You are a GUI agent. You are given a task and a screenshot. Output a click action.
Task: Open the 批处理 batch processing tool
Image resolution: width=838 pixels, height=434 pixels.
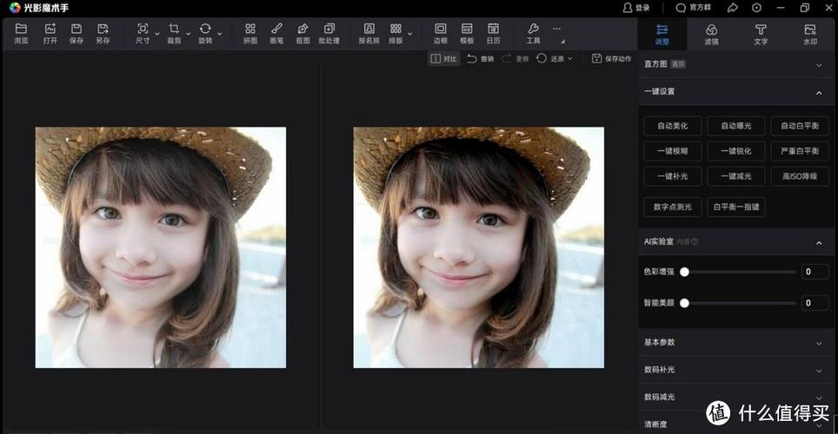coord(329,34)
